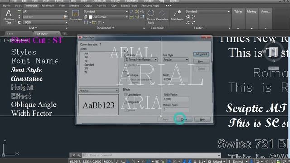Screen dimensions: 290x163
Task: Toggle the Vertical checkbox
Action: [125, 110]
